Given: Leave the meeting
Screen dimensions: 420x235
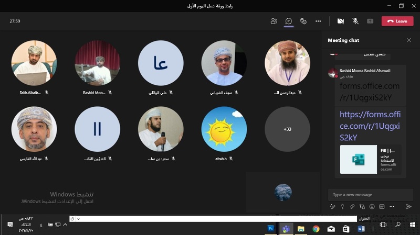Looking at the screenshot, I should point(397,21).
